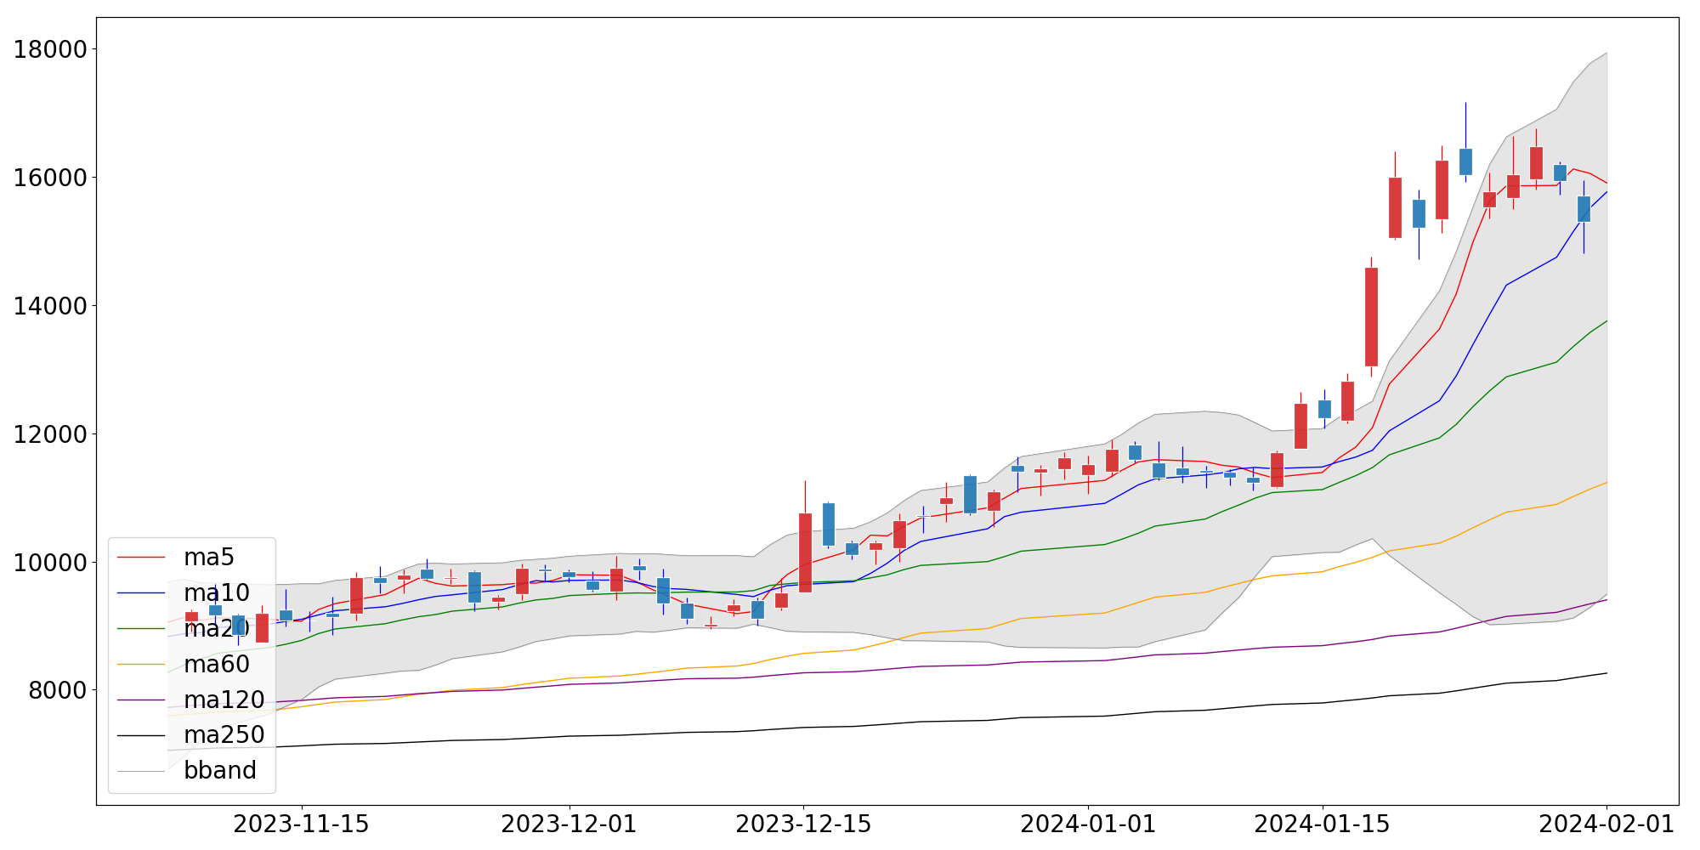Click the large red candle at 2023-12-15
Viewport: 1700px width, 850px height.
click(x=805, y=552)
